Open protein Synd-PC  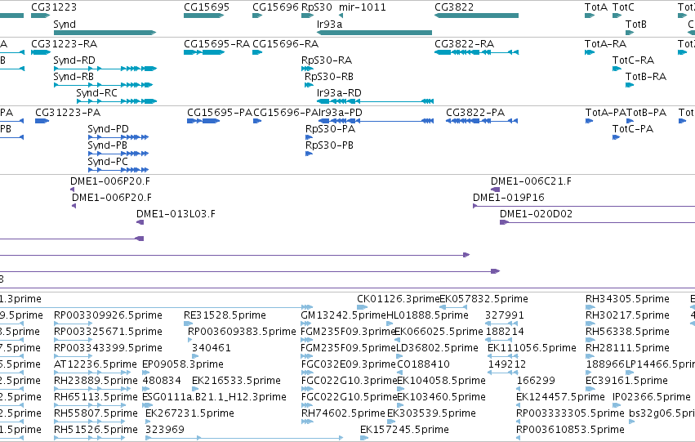[108, 162]
